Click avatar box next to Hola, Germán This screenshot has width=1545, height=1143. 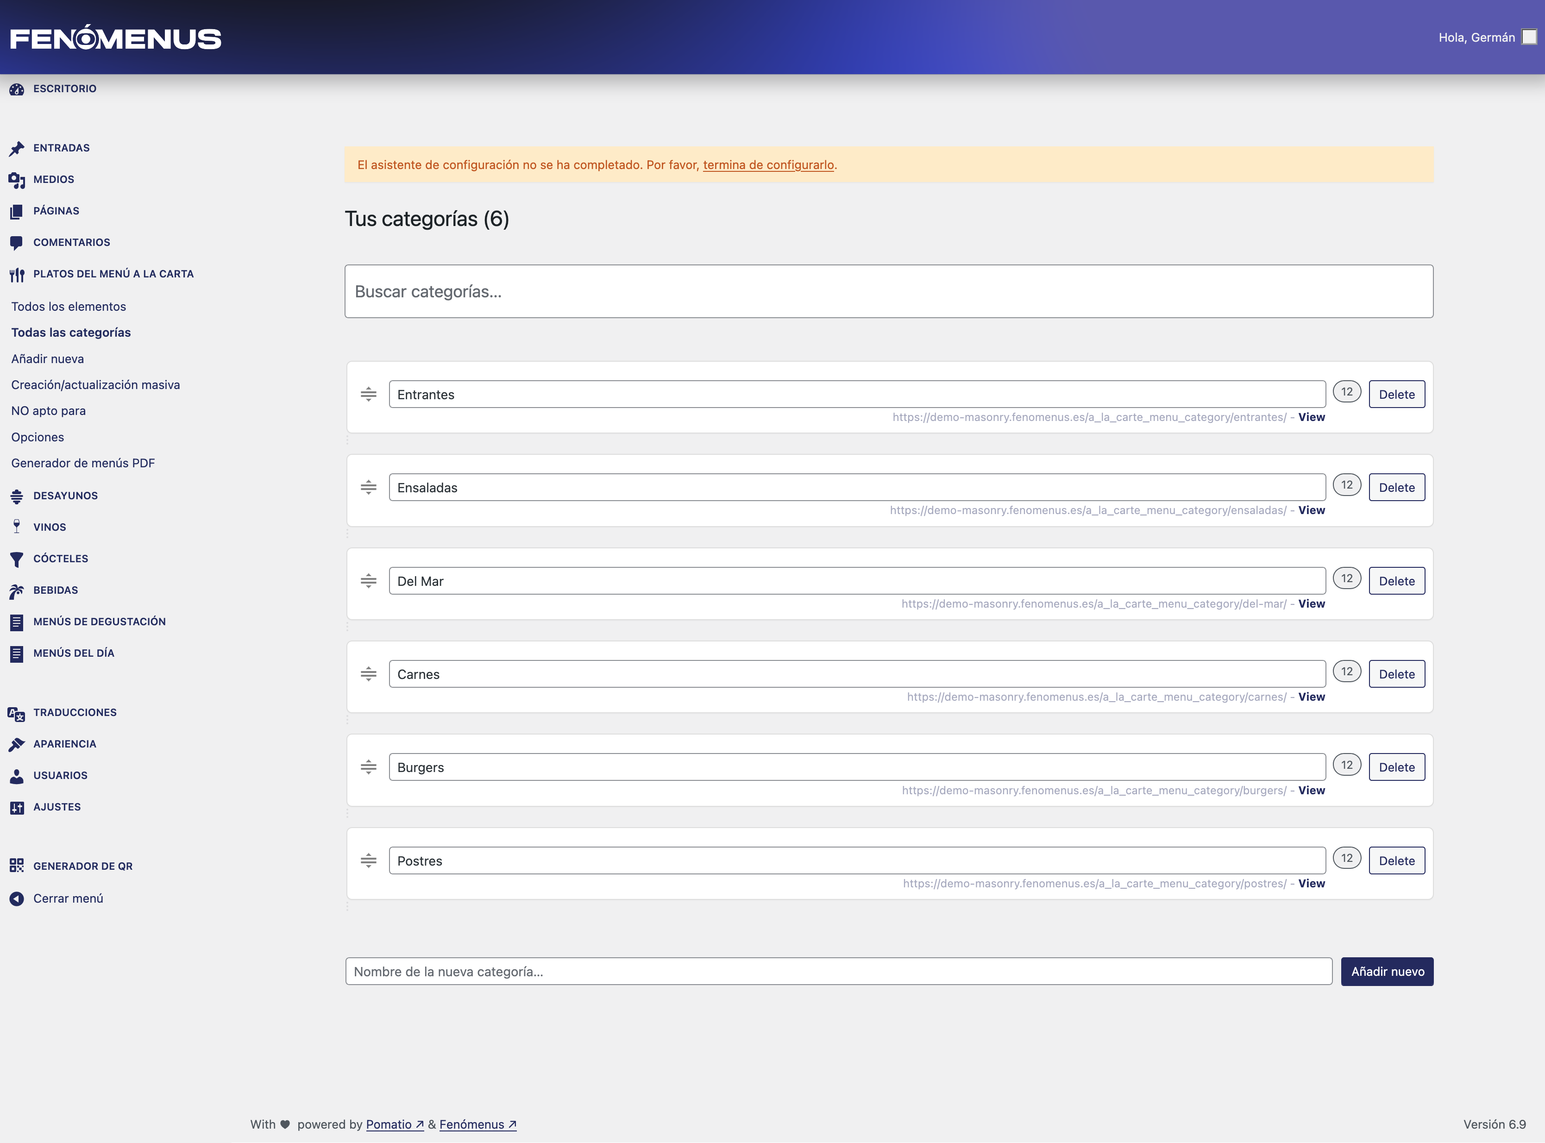(1529, 38)
